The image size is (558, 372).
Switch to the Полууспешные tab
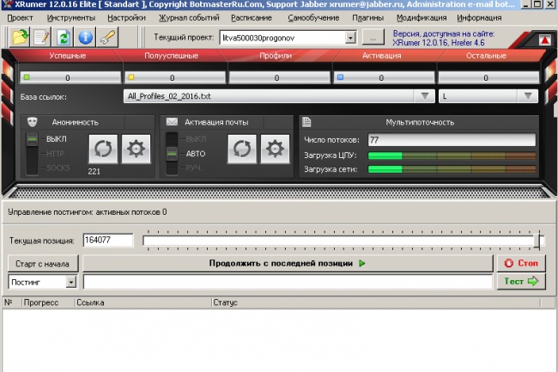[x=171, y=56]
